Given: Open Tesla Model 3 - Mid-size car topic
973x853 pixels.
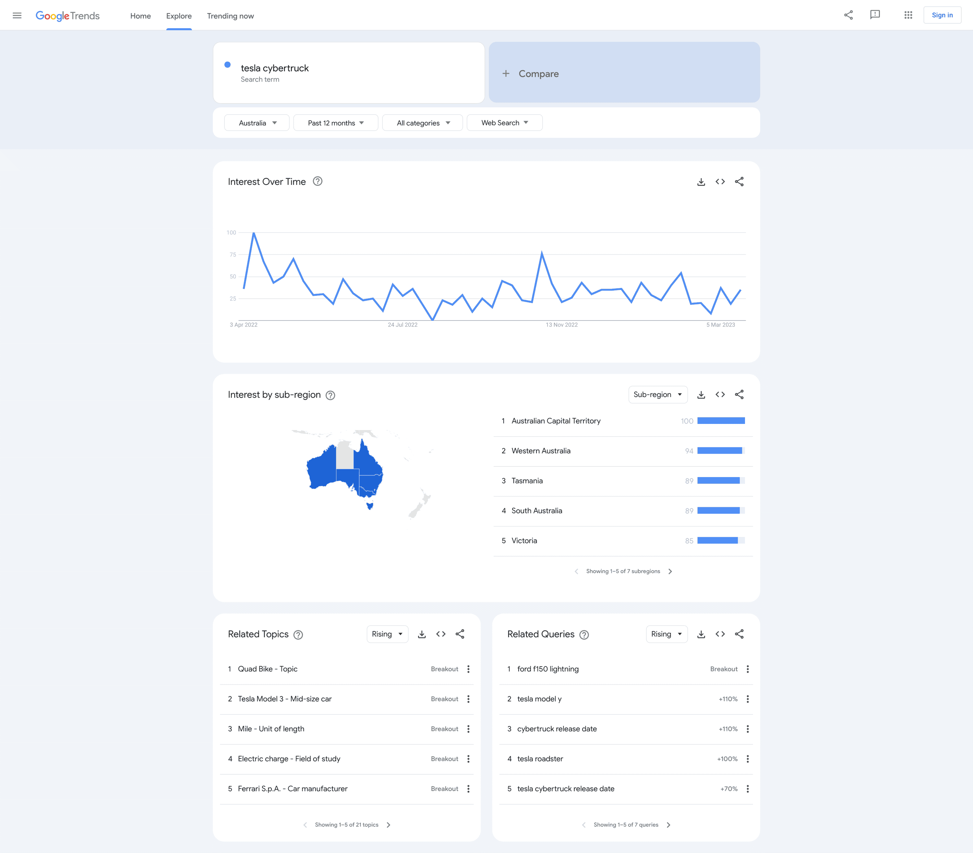Looking at the screenshot, I should tap(285, 699).
